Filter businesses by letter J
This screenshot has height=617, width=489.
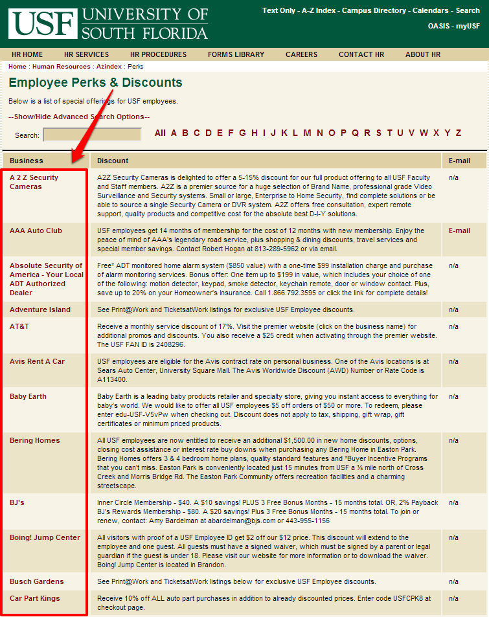coord(273,133)
